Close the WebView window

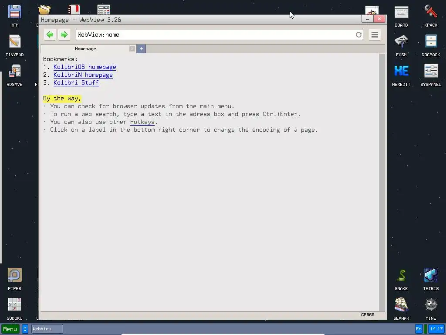pyautogui.click(x=379, y=19)
